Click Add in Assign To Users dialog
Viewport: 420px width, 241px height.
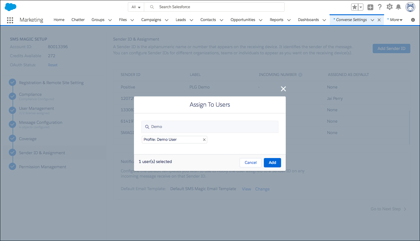[x=272, y=163]
